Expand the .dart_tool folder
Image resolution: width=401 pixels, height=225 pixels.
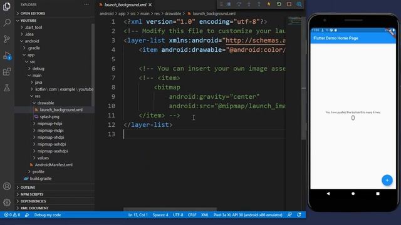click(54, 27)
